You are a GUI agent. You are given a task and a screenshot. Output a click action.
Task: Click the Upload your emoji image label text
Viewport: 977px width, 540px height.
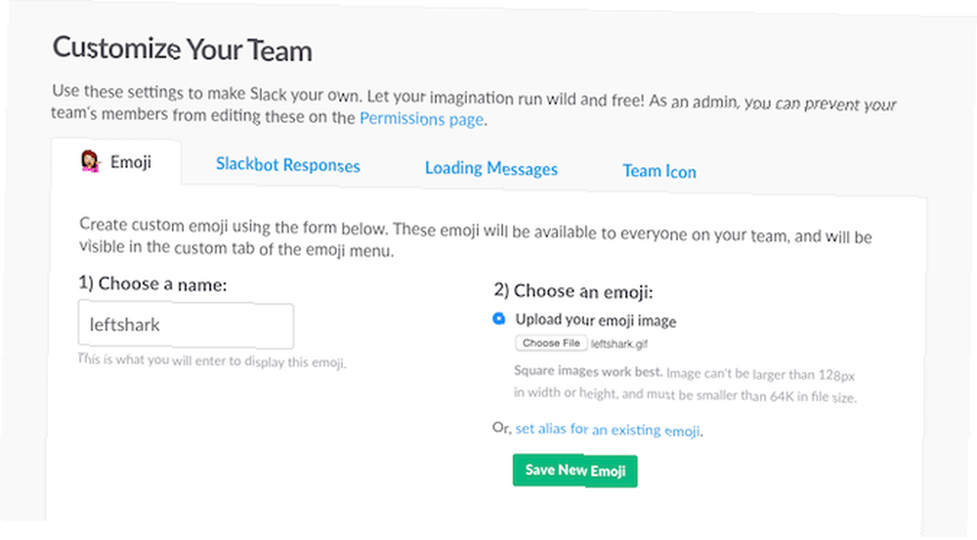tap(596, 320)
